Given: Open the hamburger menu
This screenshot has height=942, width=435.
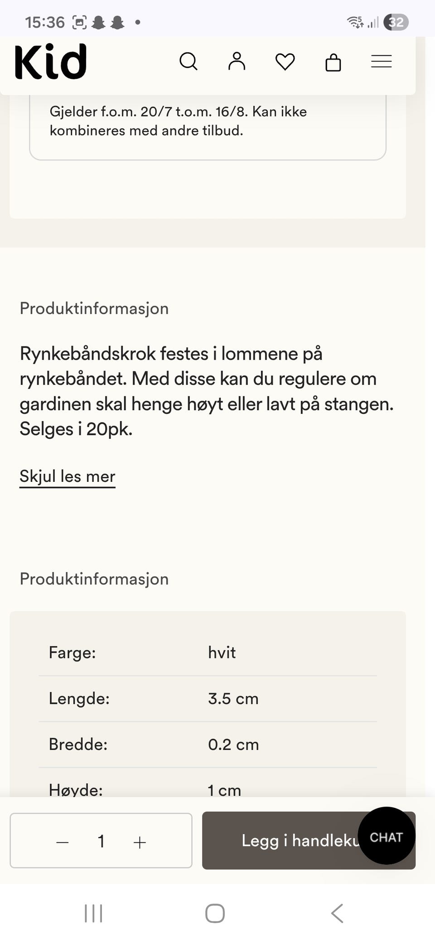Looking at the screenshot, I should coord(381,62).
